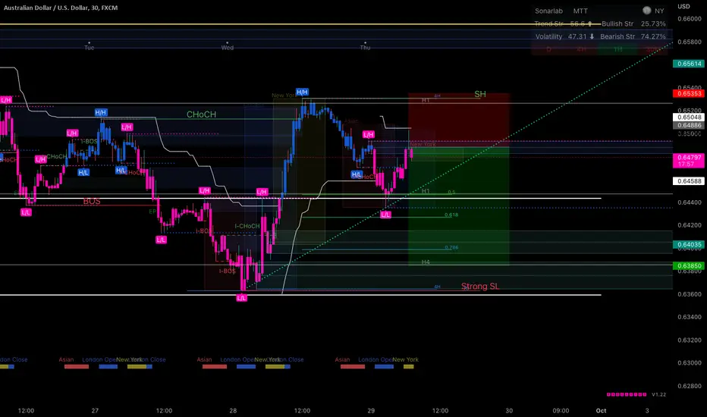Click the Tue day marker
Screen dimensions: 707x417
point(90,47)
